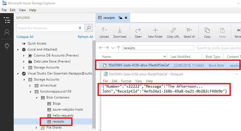
Task: Click the Select All toolbar button
Action: (189, 33)
